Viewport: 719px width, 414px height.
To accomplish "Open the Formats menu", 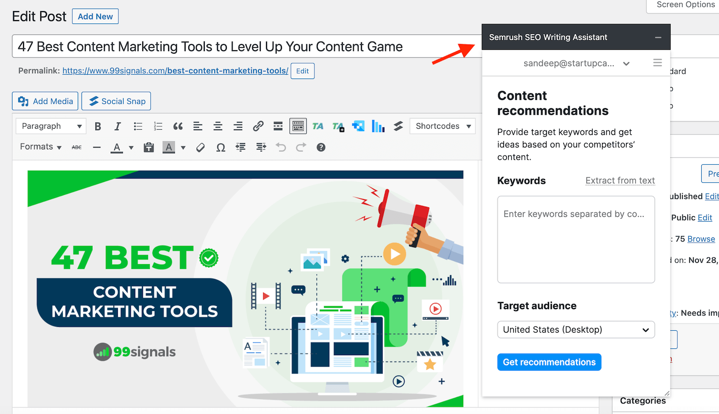I will (x=41, y=147).
